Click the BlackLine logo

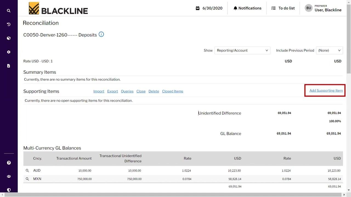(x=58, y=8)
